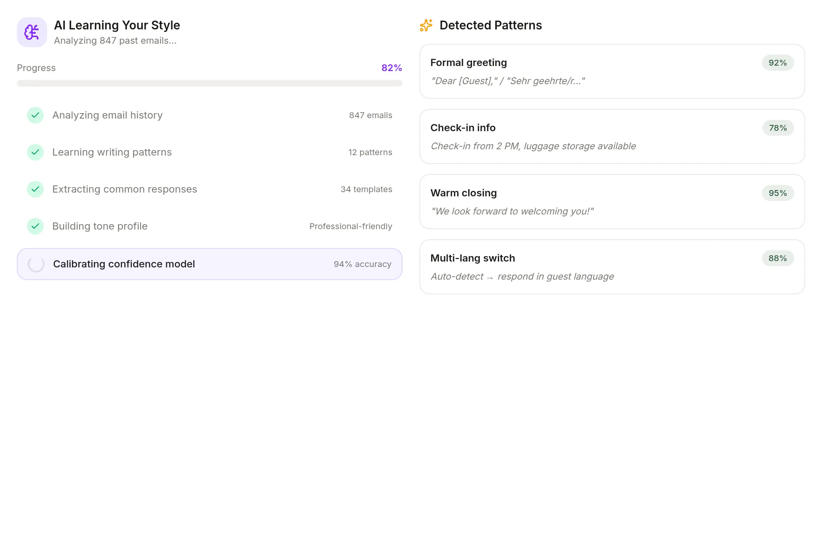This screenshot has width=822, height=534.
Task: Click the orange sparkles icon beside Detected Patterns
Action: (x=426, y=25)
